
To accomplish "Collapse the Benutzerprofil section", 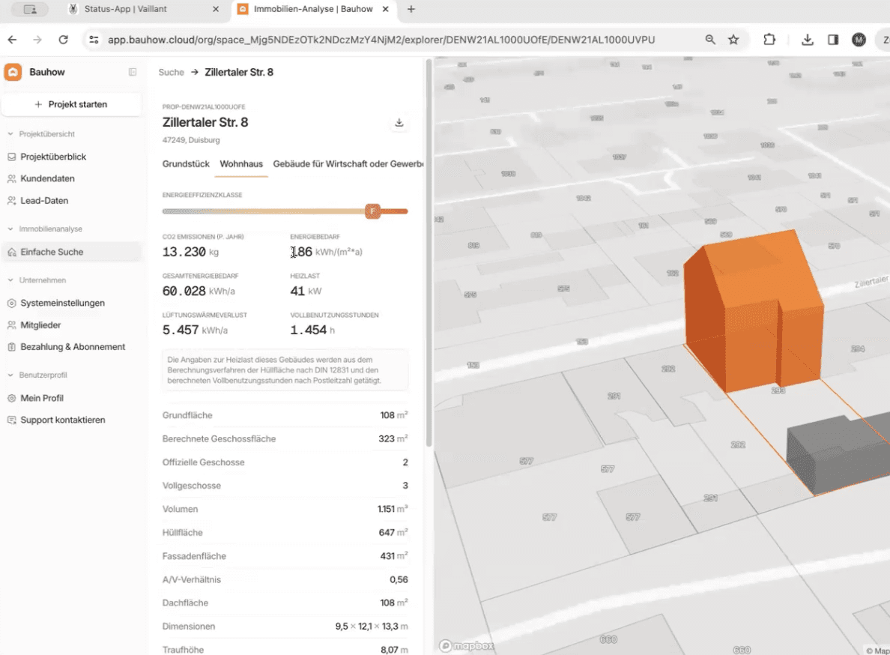I will (10, 375).
